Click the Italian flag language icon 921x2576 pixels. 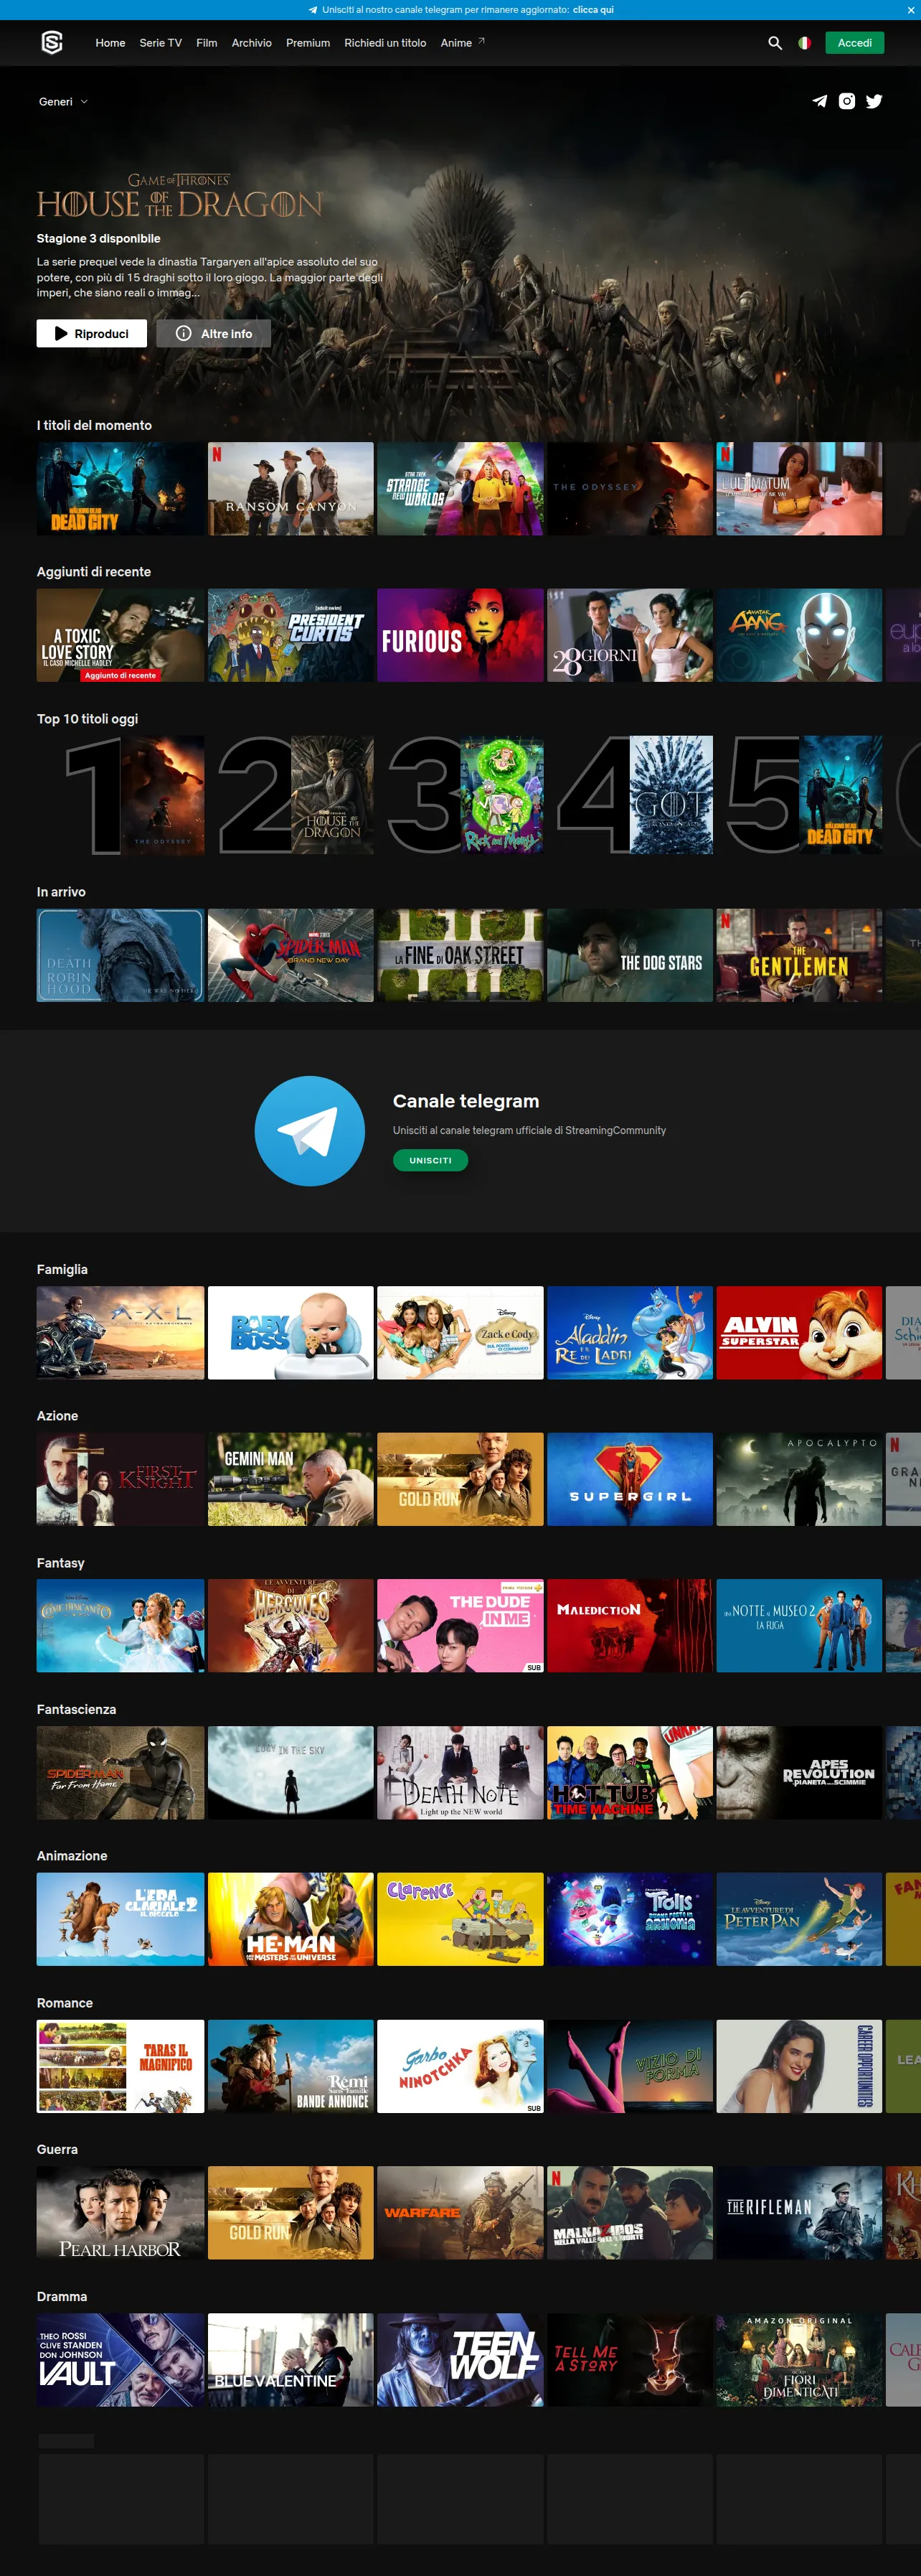tap(804, 43)
